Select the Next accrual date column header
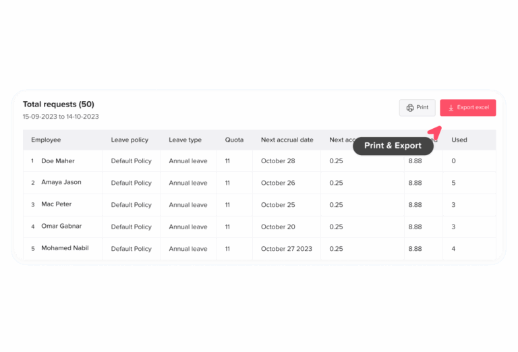This screenshot has height=352, width=518. (287, 140)
